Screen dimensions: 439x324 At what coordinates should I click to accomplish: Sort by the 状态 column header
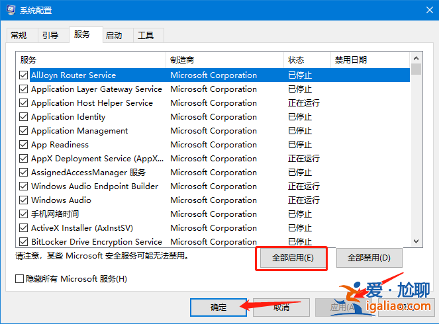coord(307,60)
